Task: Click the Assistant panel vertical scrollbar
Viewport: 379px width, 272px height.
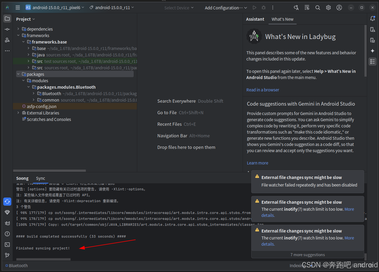Action: point(366,51)
